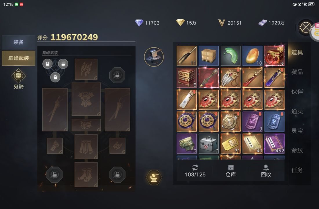Open the 伙伴 inventory category
319x209 pixels.
click(297, 91)
